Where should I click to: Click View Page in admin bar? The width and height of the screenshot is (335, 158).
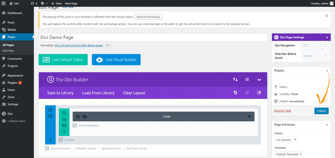(x=71, y=3)
